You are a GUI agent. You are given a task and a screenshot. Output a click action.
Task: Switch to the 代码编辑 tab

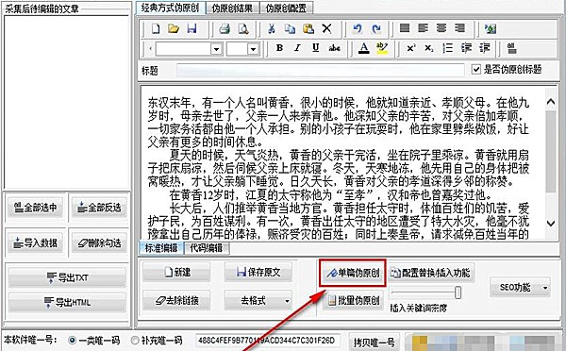click(x=206, y=248)
